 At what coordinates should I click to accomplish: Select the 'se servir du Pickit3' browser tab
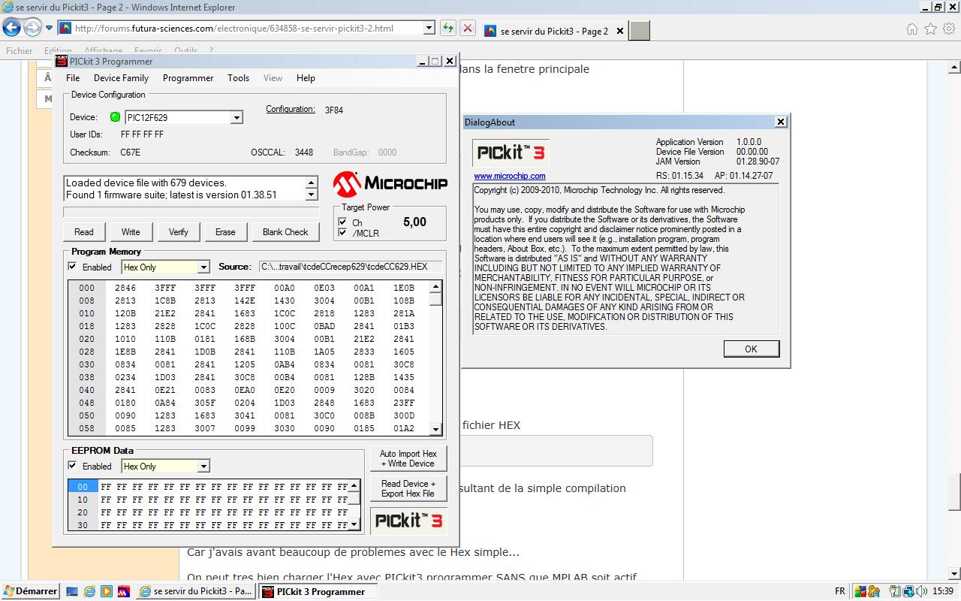pyautogui.click(x=553, y=31)
